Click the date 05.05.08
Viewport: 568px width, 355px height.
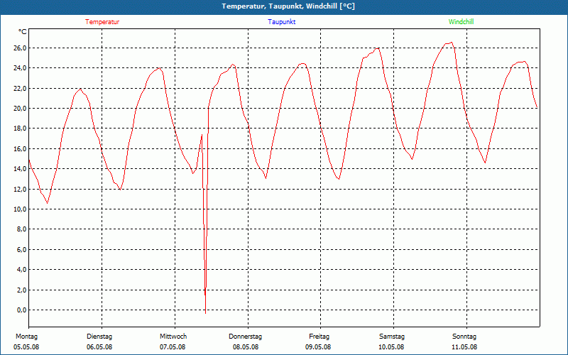(x=26, y=347)
